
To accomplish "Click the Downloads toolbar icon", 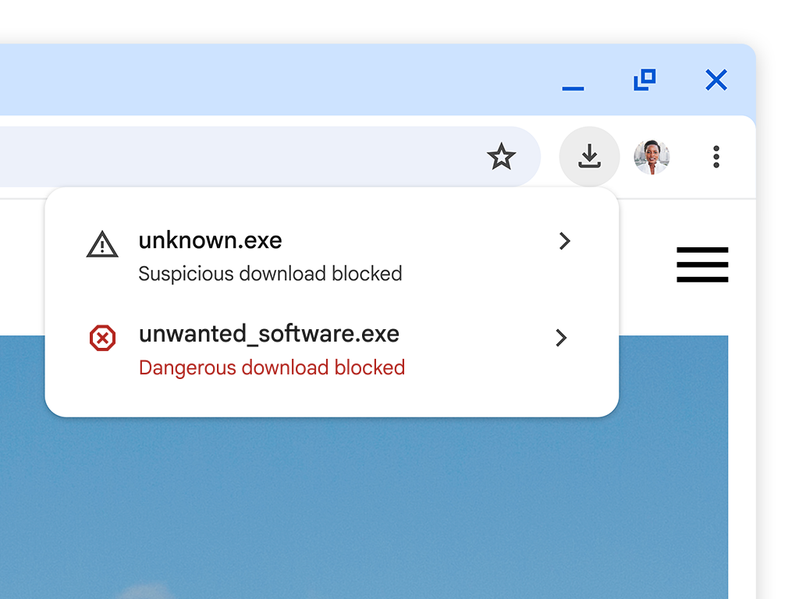I will point(589,158).
